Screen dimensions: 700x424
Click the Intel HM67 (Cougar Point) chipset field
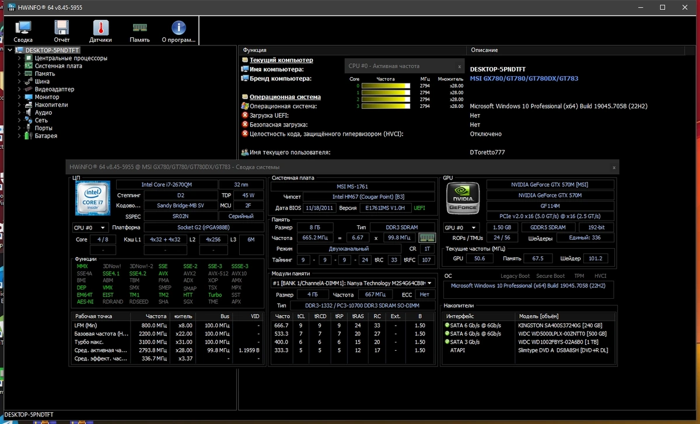pos(368,197)
